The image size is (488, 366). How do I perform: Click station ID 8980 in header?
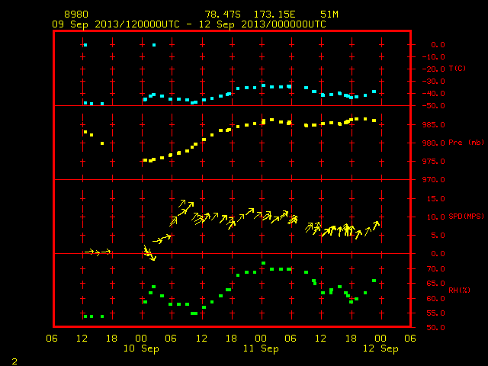coord(76,14)
